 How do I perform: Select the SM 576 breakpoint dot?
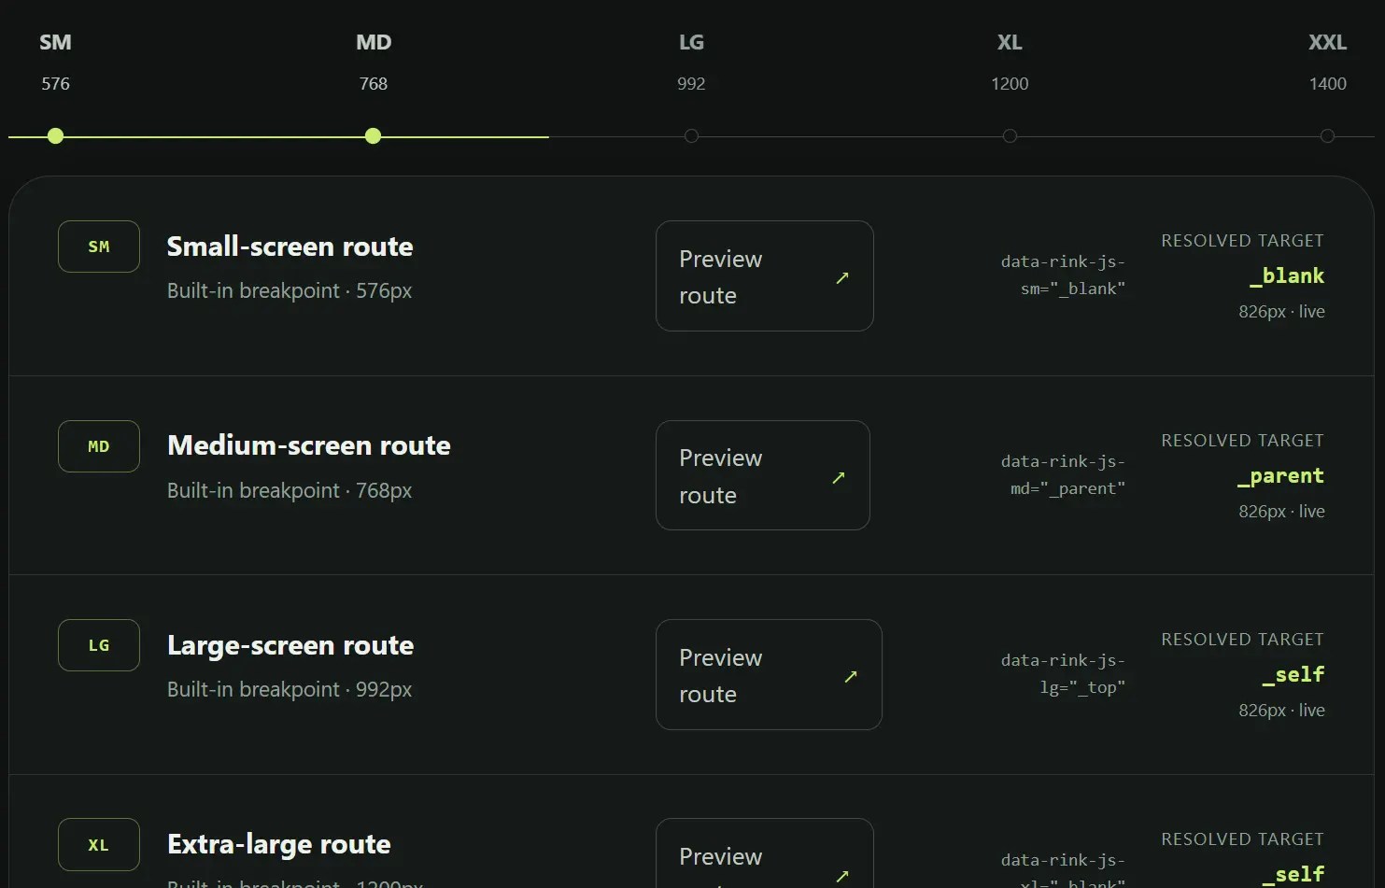56,136
